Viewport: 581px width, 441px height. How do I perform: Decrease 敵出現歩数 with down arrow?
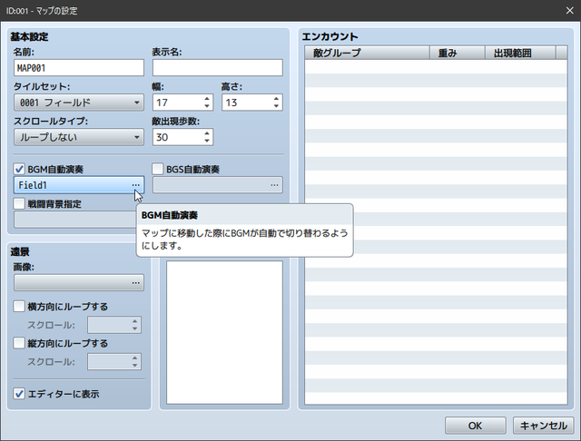[x=207, y=141]
